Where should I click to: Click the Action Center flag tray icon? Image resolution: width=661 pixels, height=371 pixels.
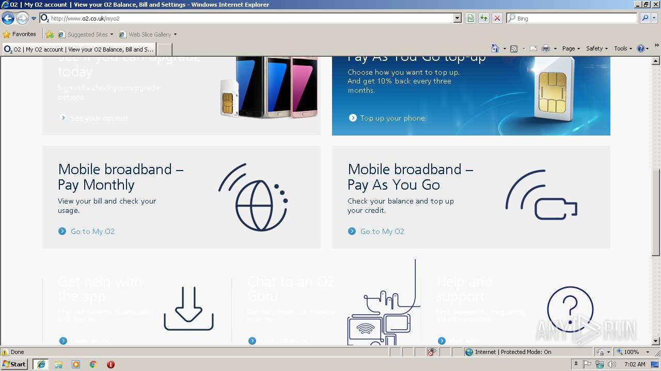(588, 364)
